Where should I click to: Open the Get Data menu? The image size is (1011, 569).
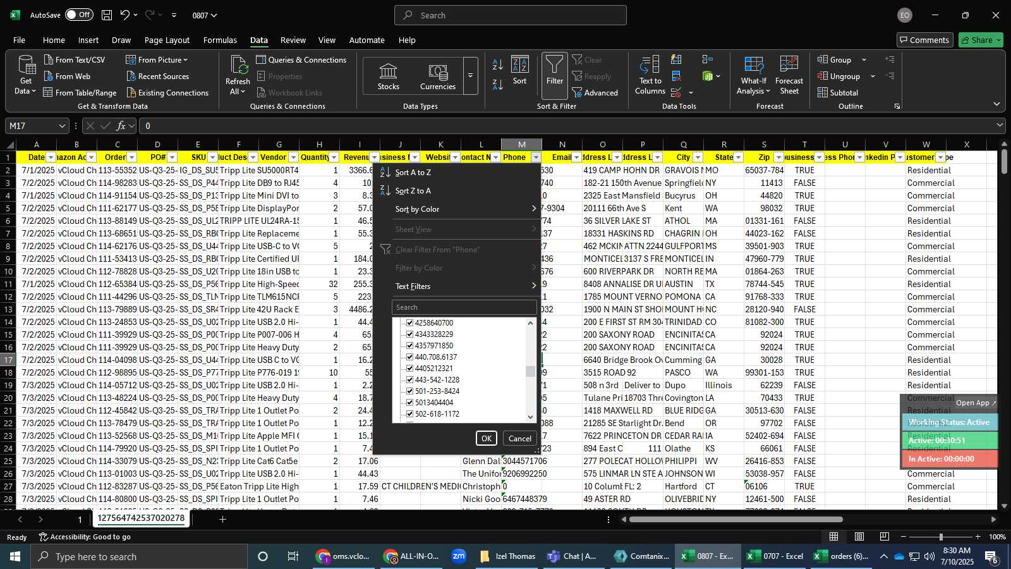click(x=25, y=75)
